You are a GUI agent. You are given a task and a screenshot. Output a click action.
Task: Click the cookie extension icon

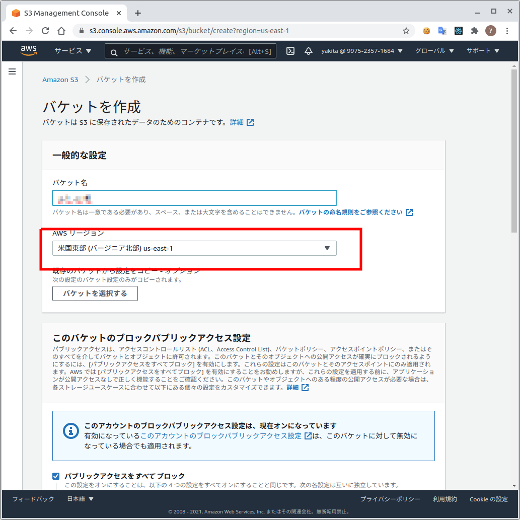426,31
